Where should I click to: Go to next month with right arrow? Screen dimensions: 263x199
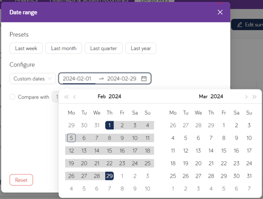246,97
